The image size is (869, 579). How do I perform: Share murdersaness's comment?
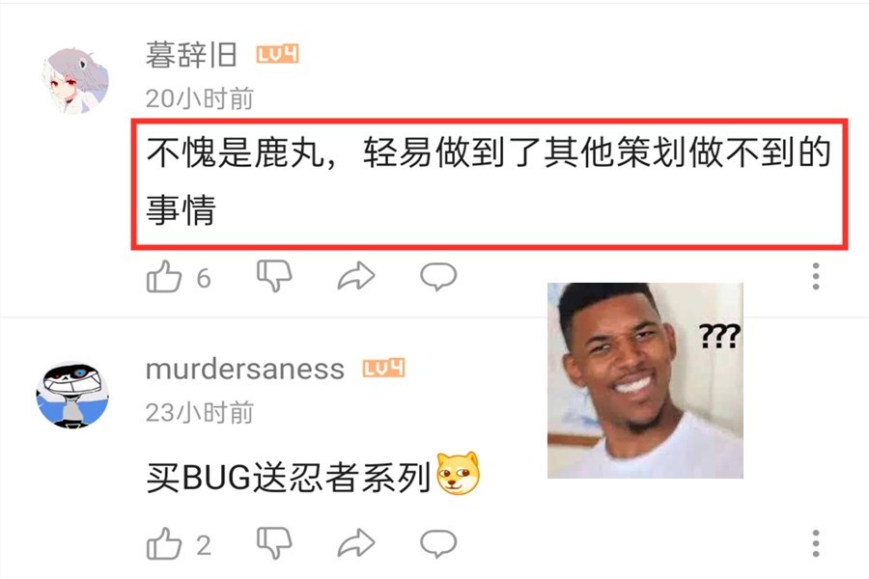(x=356, y=543)
